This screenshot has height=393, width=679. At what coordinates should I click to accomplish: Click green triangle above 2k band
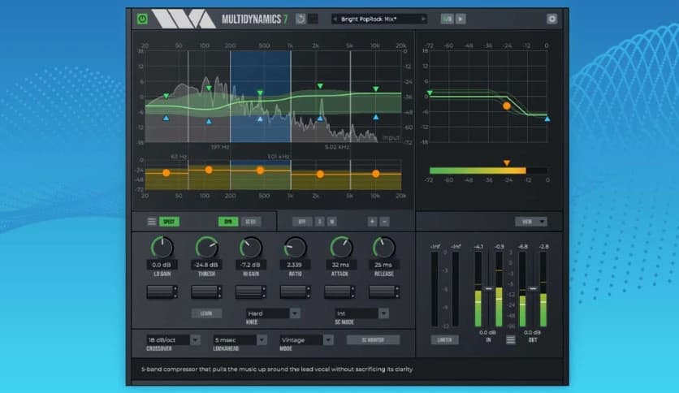click(x=320, y=86)
